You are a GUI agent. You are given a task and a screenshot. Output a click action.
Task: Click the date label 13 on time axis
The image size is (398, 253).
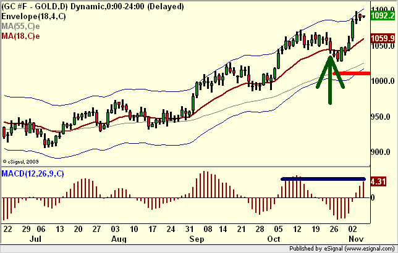tap(60, 229)
